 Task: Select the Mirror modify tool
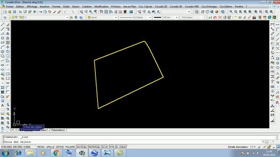(8, 34)
